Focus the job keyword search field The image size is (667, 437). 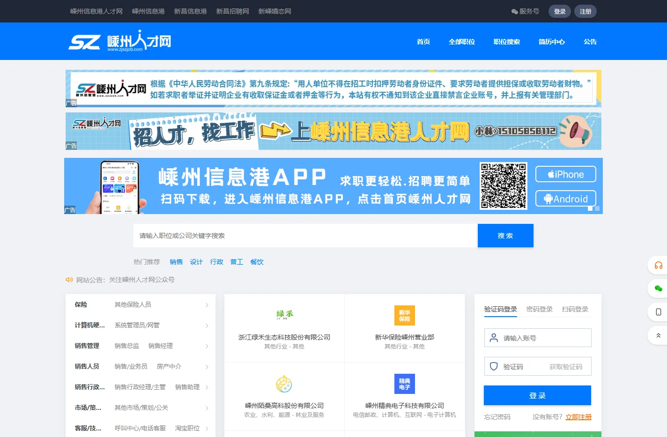pyautogui.click(x=305, y=236)
